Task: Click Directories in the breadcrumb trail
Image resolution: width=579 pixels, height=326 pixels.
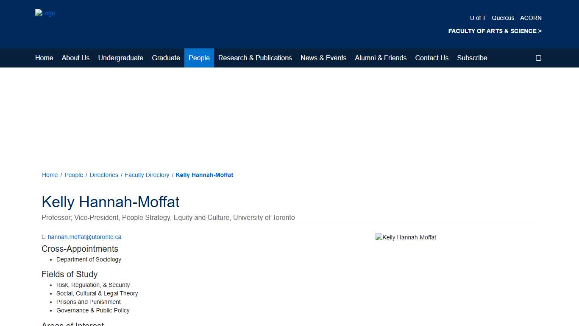Action: click(104, 175)
